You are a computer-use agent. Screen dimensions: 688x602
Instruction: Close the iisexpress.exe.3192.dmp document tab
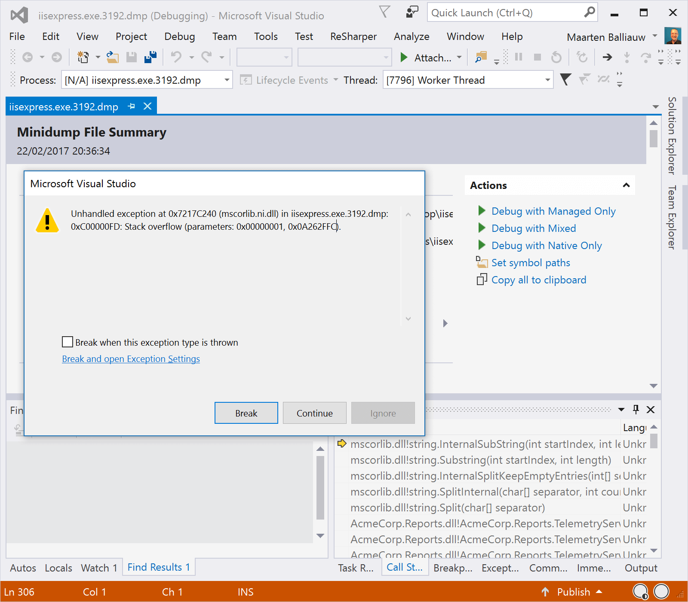point(147,106)
